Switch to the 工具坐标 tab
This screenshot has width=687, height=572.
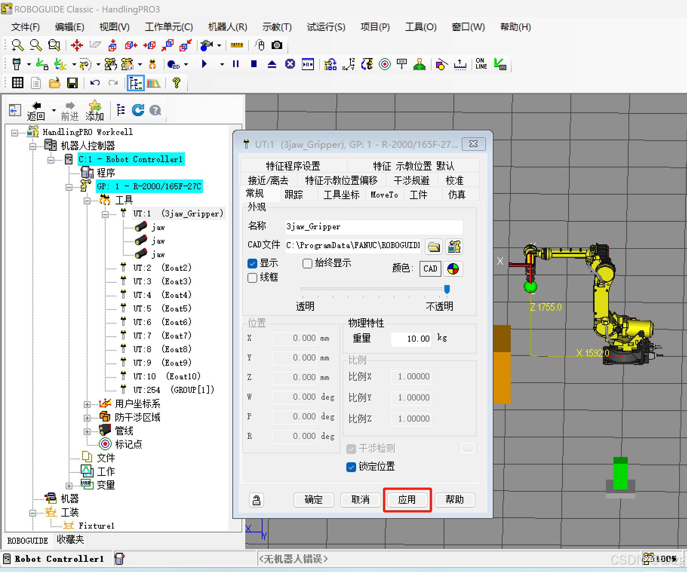pos(341,195)
